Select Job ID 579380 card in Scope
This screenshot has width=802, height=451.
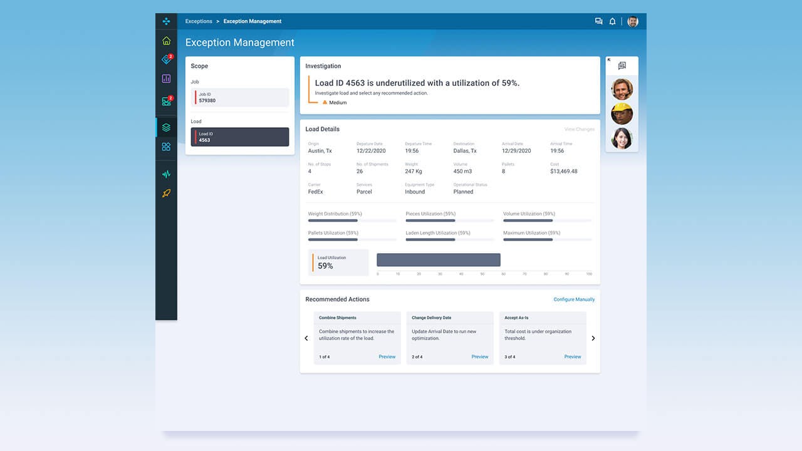(239, 97)
